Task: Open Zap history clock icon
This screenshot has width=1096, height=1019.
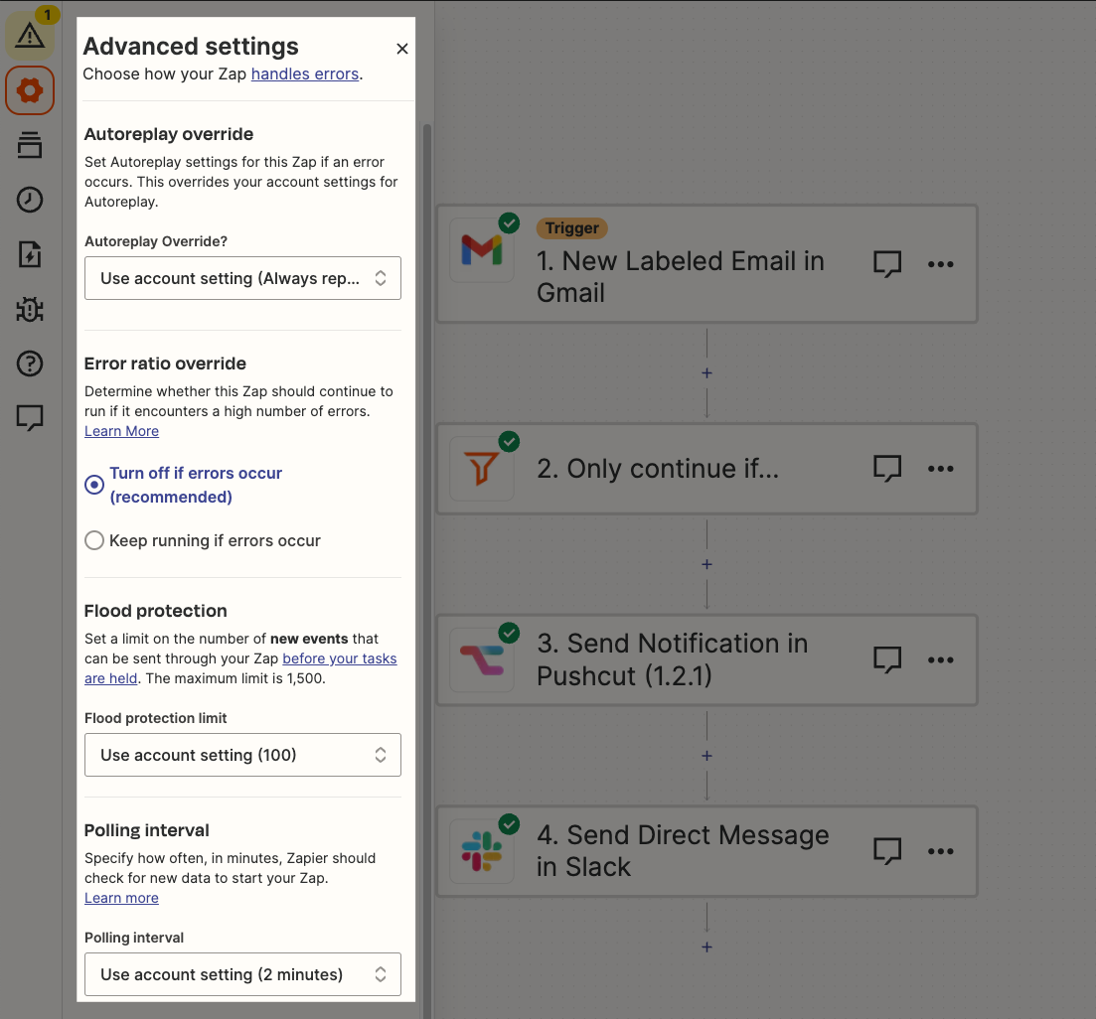Action: [30, 200]
